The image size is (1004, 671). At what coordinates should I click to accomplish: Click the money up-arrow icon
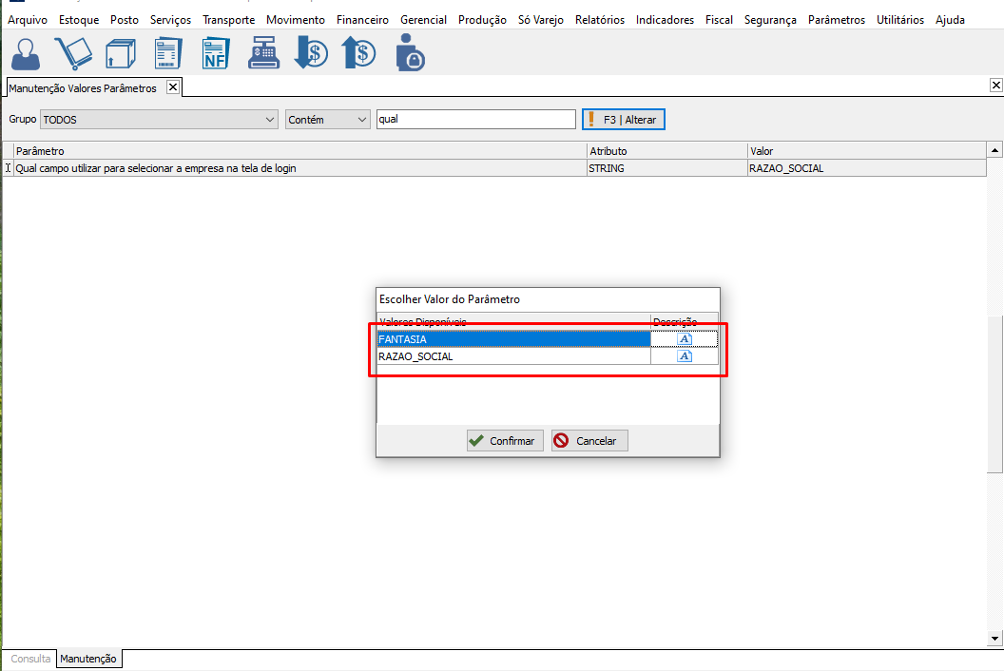[x=358, y=53]
